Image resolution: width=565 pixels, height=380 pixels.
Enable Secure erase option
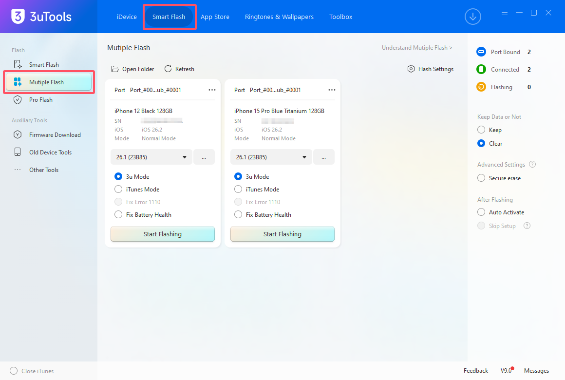(x=480, y=178)
